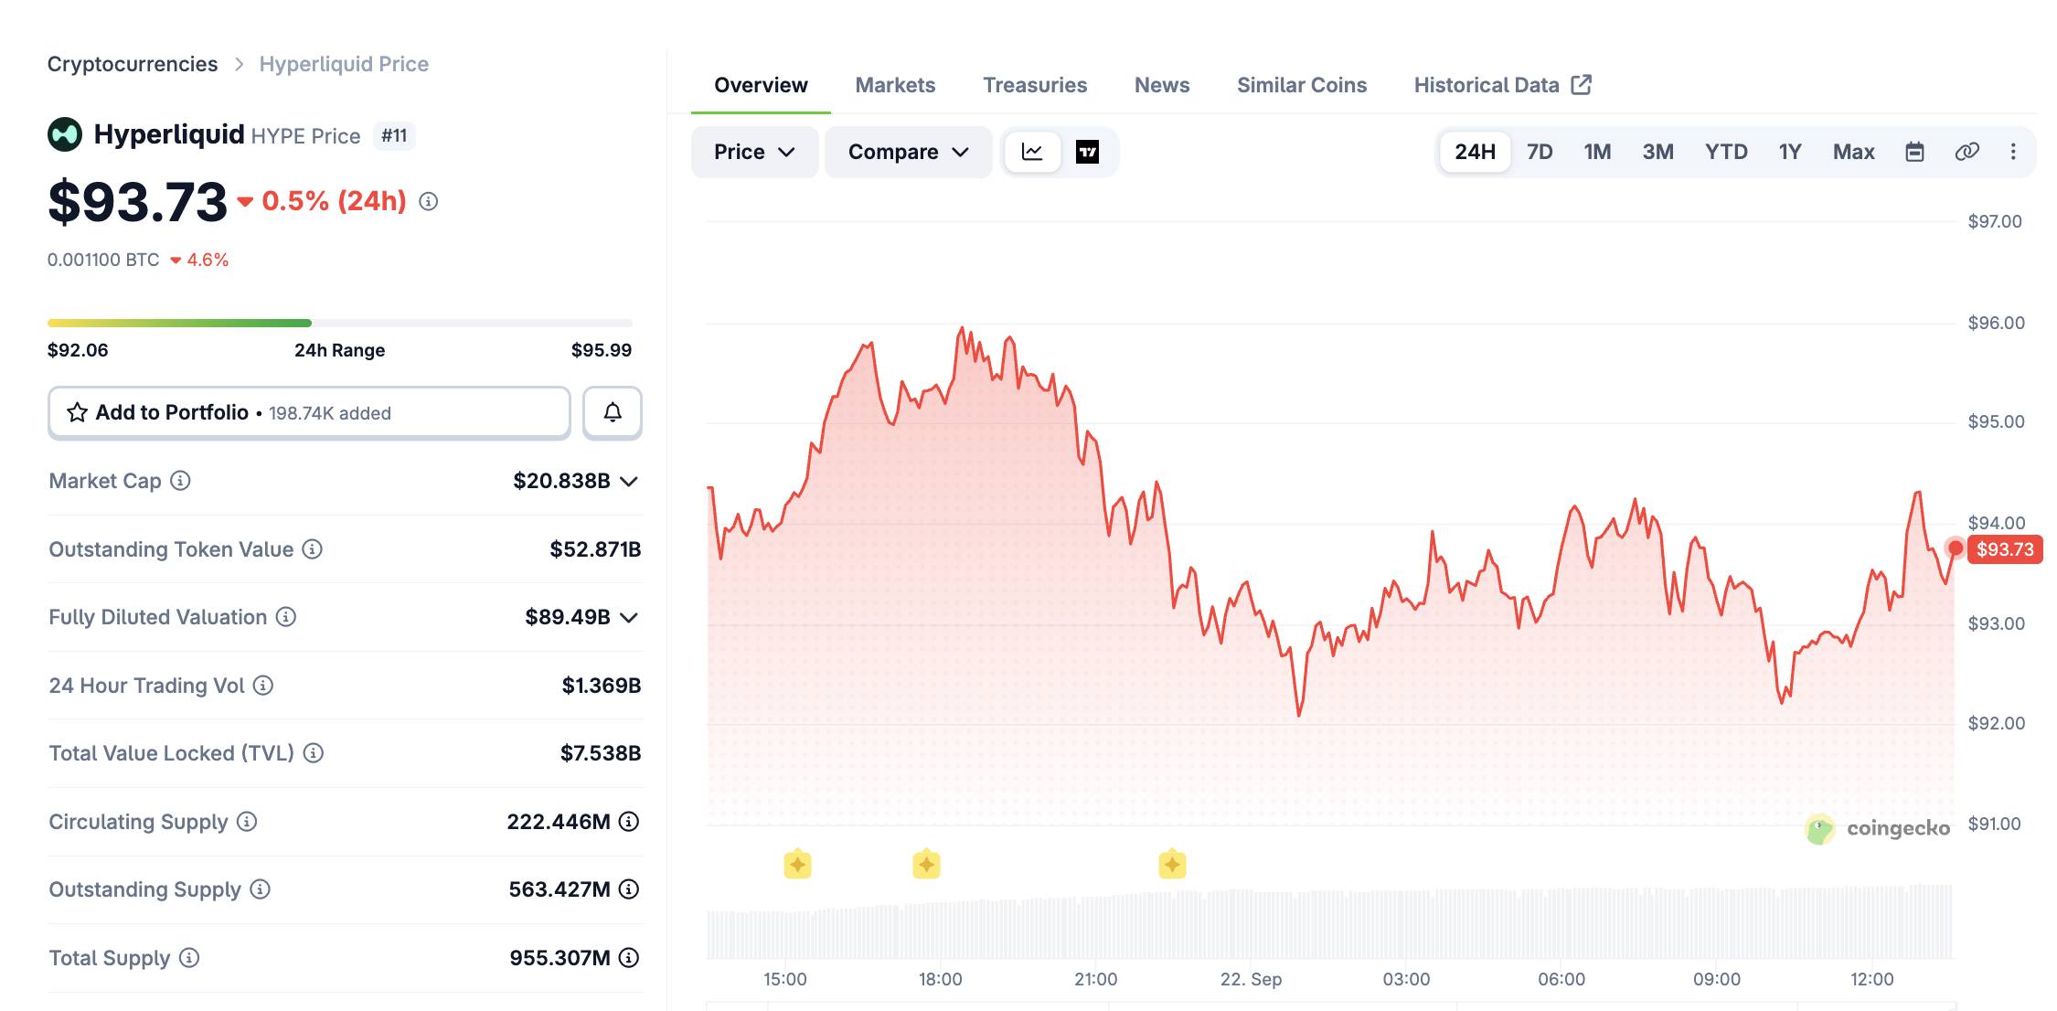Image resolution: width=2057 pixels, height=1011 pixels.
Task: Click info icon beside 955.307M value
Action: click(629, 958)
